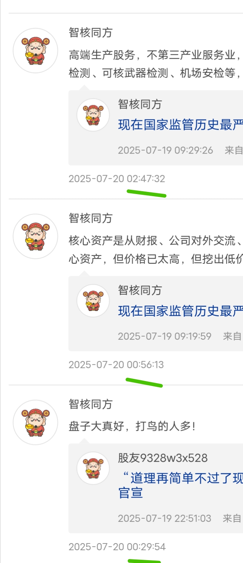Tap comment text 高端生产服务
The height and width of the screenshot is (563, 243).
(156, 64)
